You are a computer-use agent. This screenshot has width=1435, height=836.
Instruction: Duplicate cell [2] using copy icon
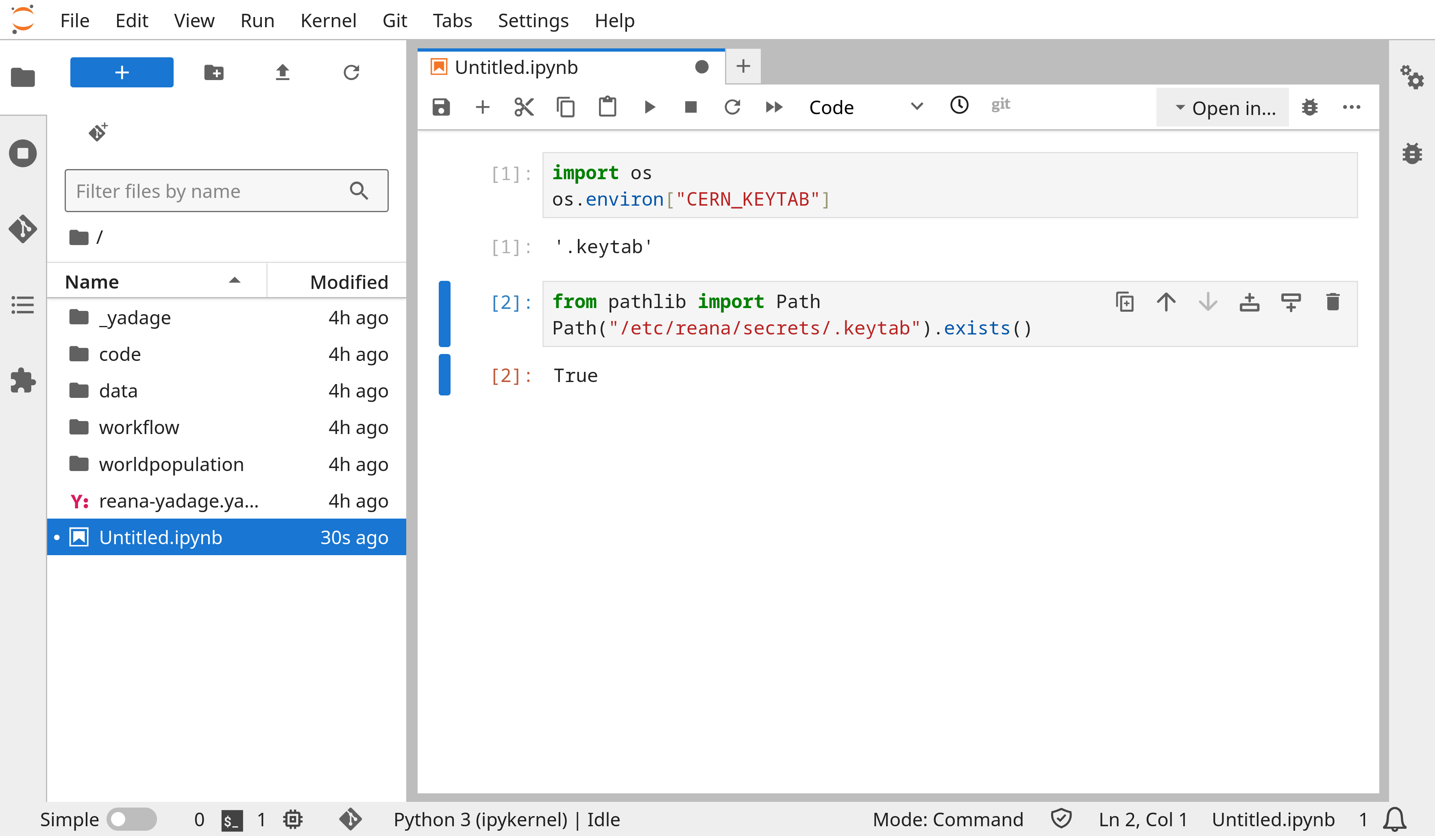[x=1125, y=302]
